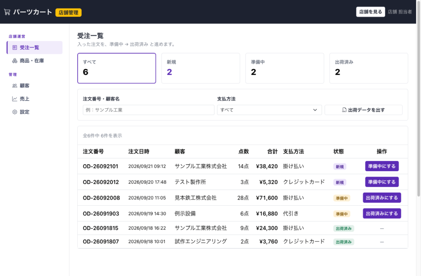The width and height of the screenshot is (421, 276).
Task: Filter by the 新規 summary card
Action: 201,68
